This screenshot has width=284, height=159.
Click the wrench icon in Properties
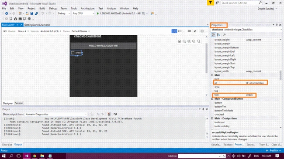pyautogui.click(x=224, y=35)
